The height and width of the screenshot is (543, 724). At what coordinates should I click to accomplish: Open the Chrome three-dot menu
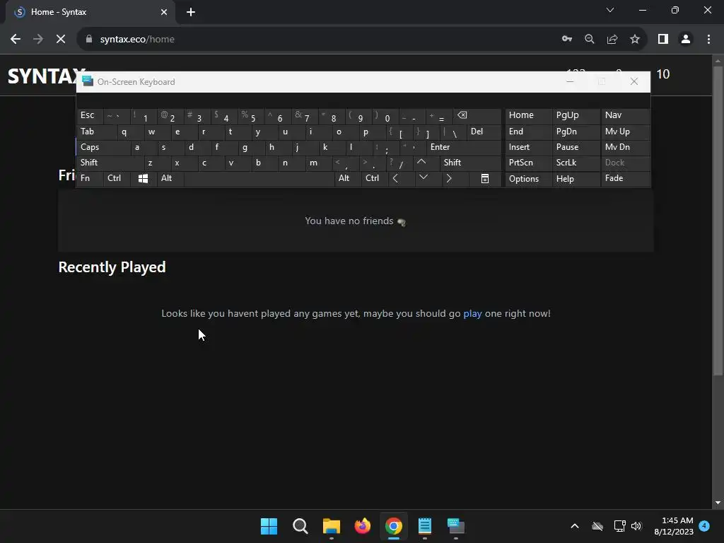pos(708,40)
